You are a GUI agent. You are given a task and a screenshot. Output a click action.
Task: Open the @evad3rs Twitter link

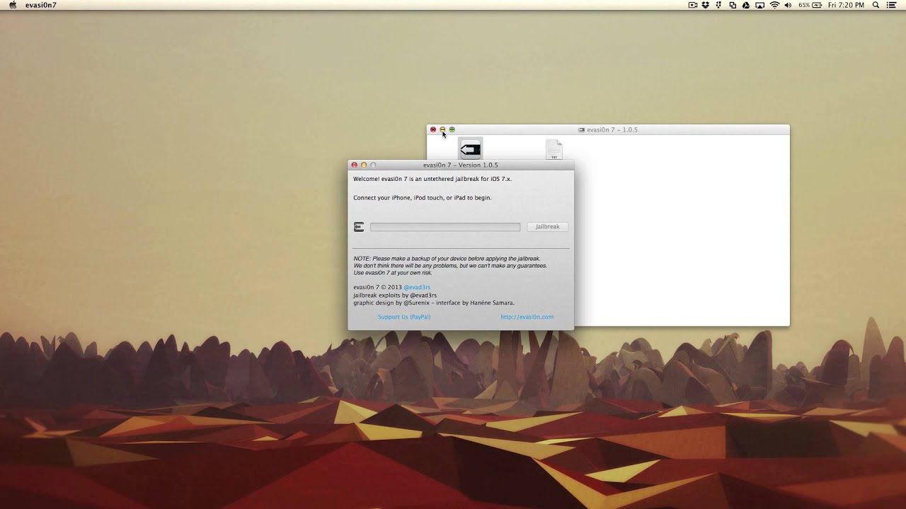pyautogui.click(x=417, y=288)
